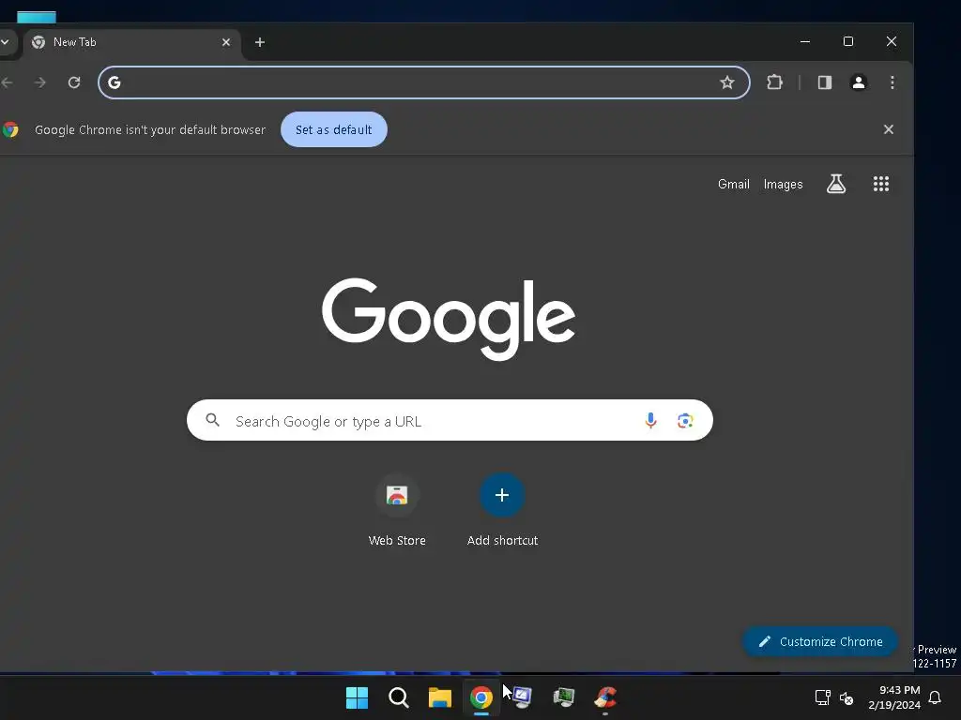Click the Google logo

click(449, 319)
